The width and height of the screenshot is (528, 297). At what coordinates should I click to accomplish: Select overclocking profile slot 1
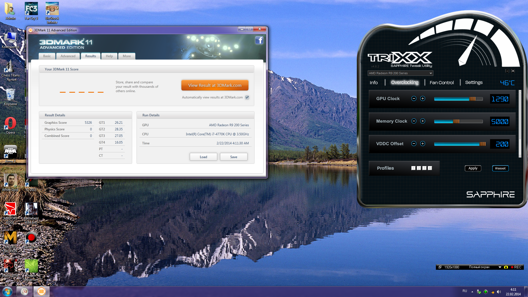tap(413, 168)
